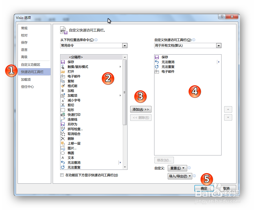
Task: Click the Connector line icon
Action: [x=63, y=120]
